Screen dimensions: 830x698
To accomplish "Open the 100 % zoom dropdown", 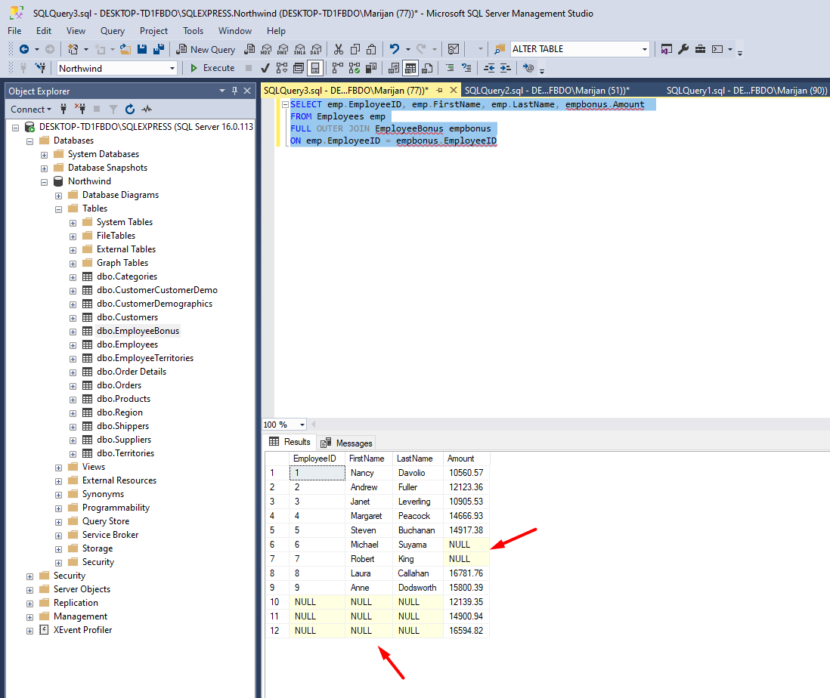I will (302, 425).
